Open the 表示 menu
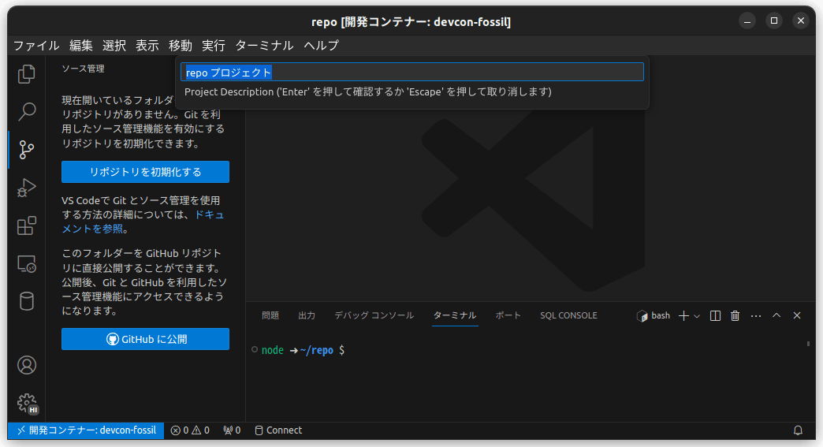 pyautogui.click(x=147, y=46)
